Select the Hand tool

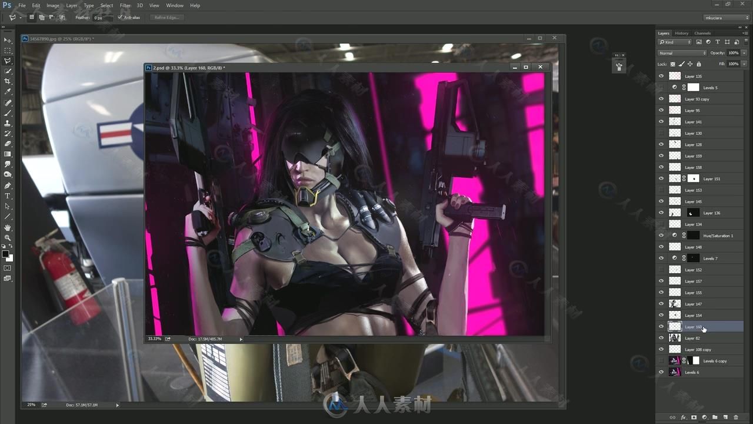coord(8,227)
